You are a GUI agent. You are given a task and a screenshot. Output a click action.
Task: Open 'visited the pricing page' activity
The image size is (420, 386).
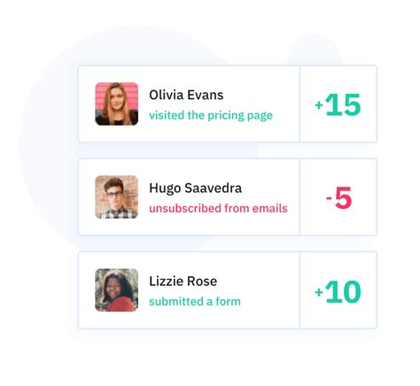pos(211,115)
